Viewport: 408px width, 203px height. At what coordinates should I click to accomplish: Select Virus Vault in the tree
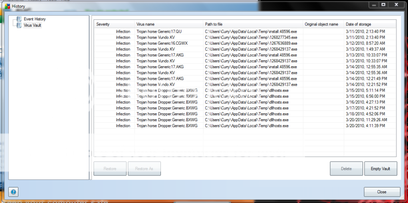point(32,25)
